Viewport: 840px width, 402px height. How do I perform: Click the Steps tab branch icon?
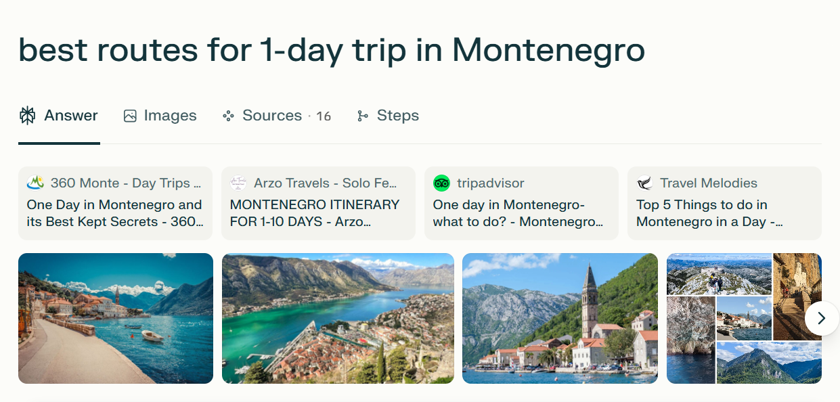tap(363, 116)
